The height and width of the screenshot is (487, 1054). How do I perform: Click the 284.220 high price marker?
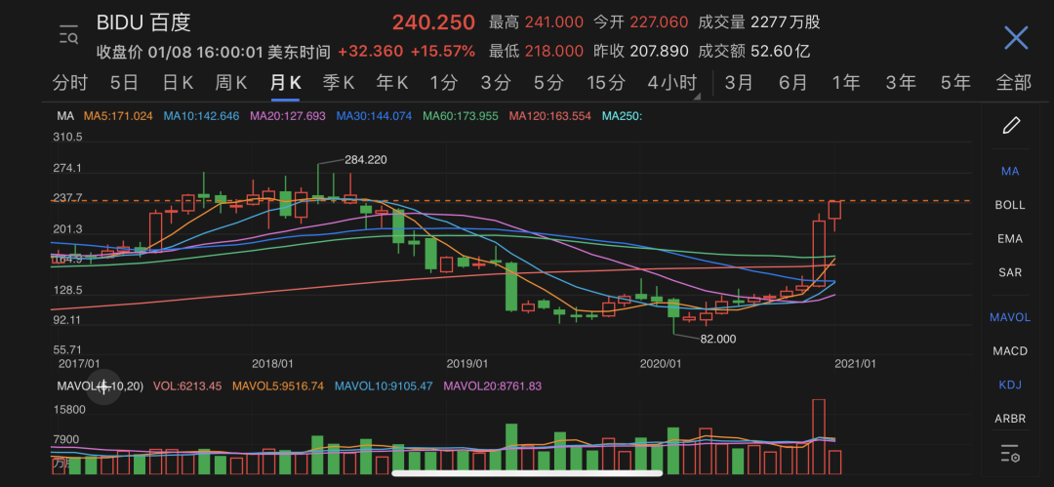click(x=366, y=160)
